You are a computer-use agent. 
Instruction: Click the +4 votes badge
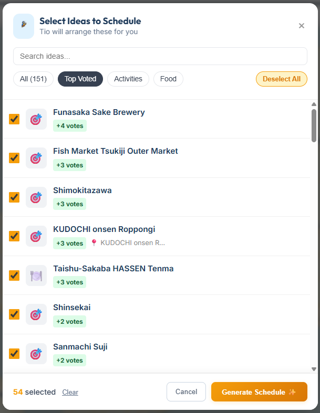click(x=70, y=126)
